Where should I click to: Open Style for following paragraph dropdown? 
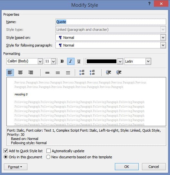pos(163,45)
